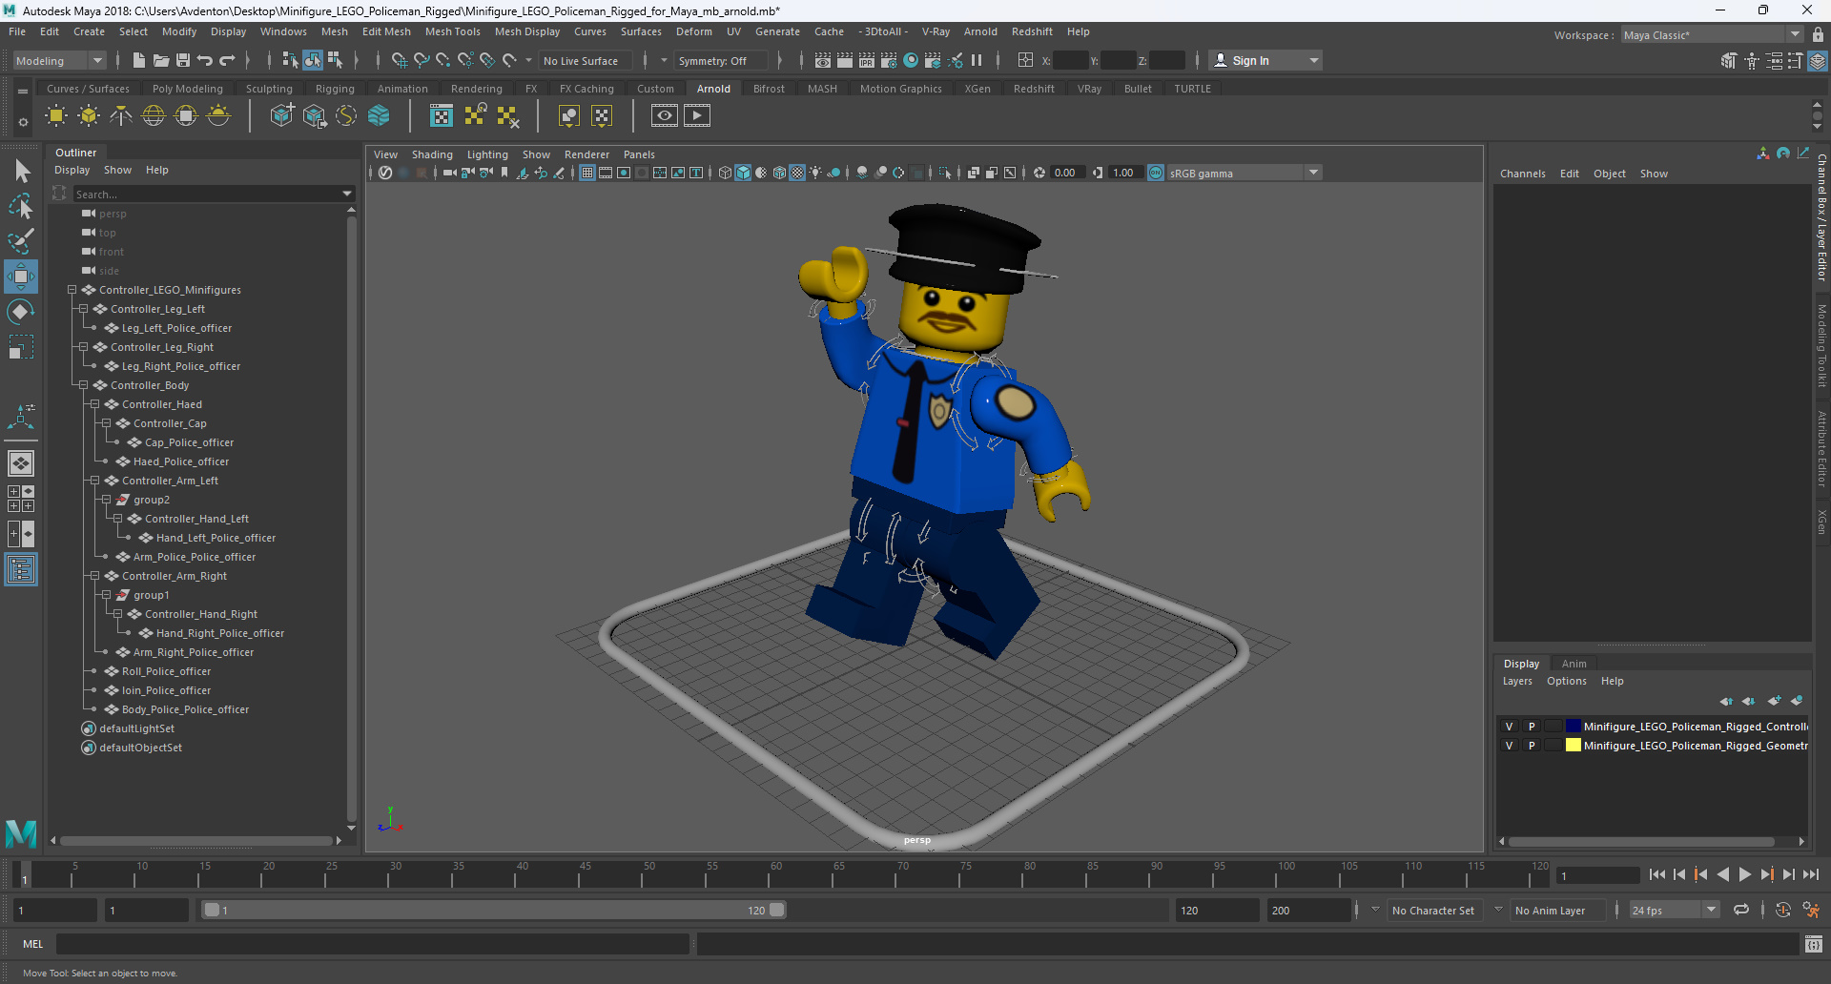Switch to the Poly Modeling shelf tab

tap(187, 89)
